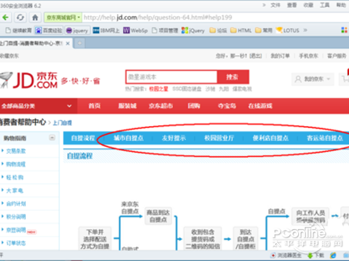Image resolution: width=349 pixels, height=261 pixels.
Task: Open the jQuery bookmark with colorful icon
Action: [x=193, y=31]
